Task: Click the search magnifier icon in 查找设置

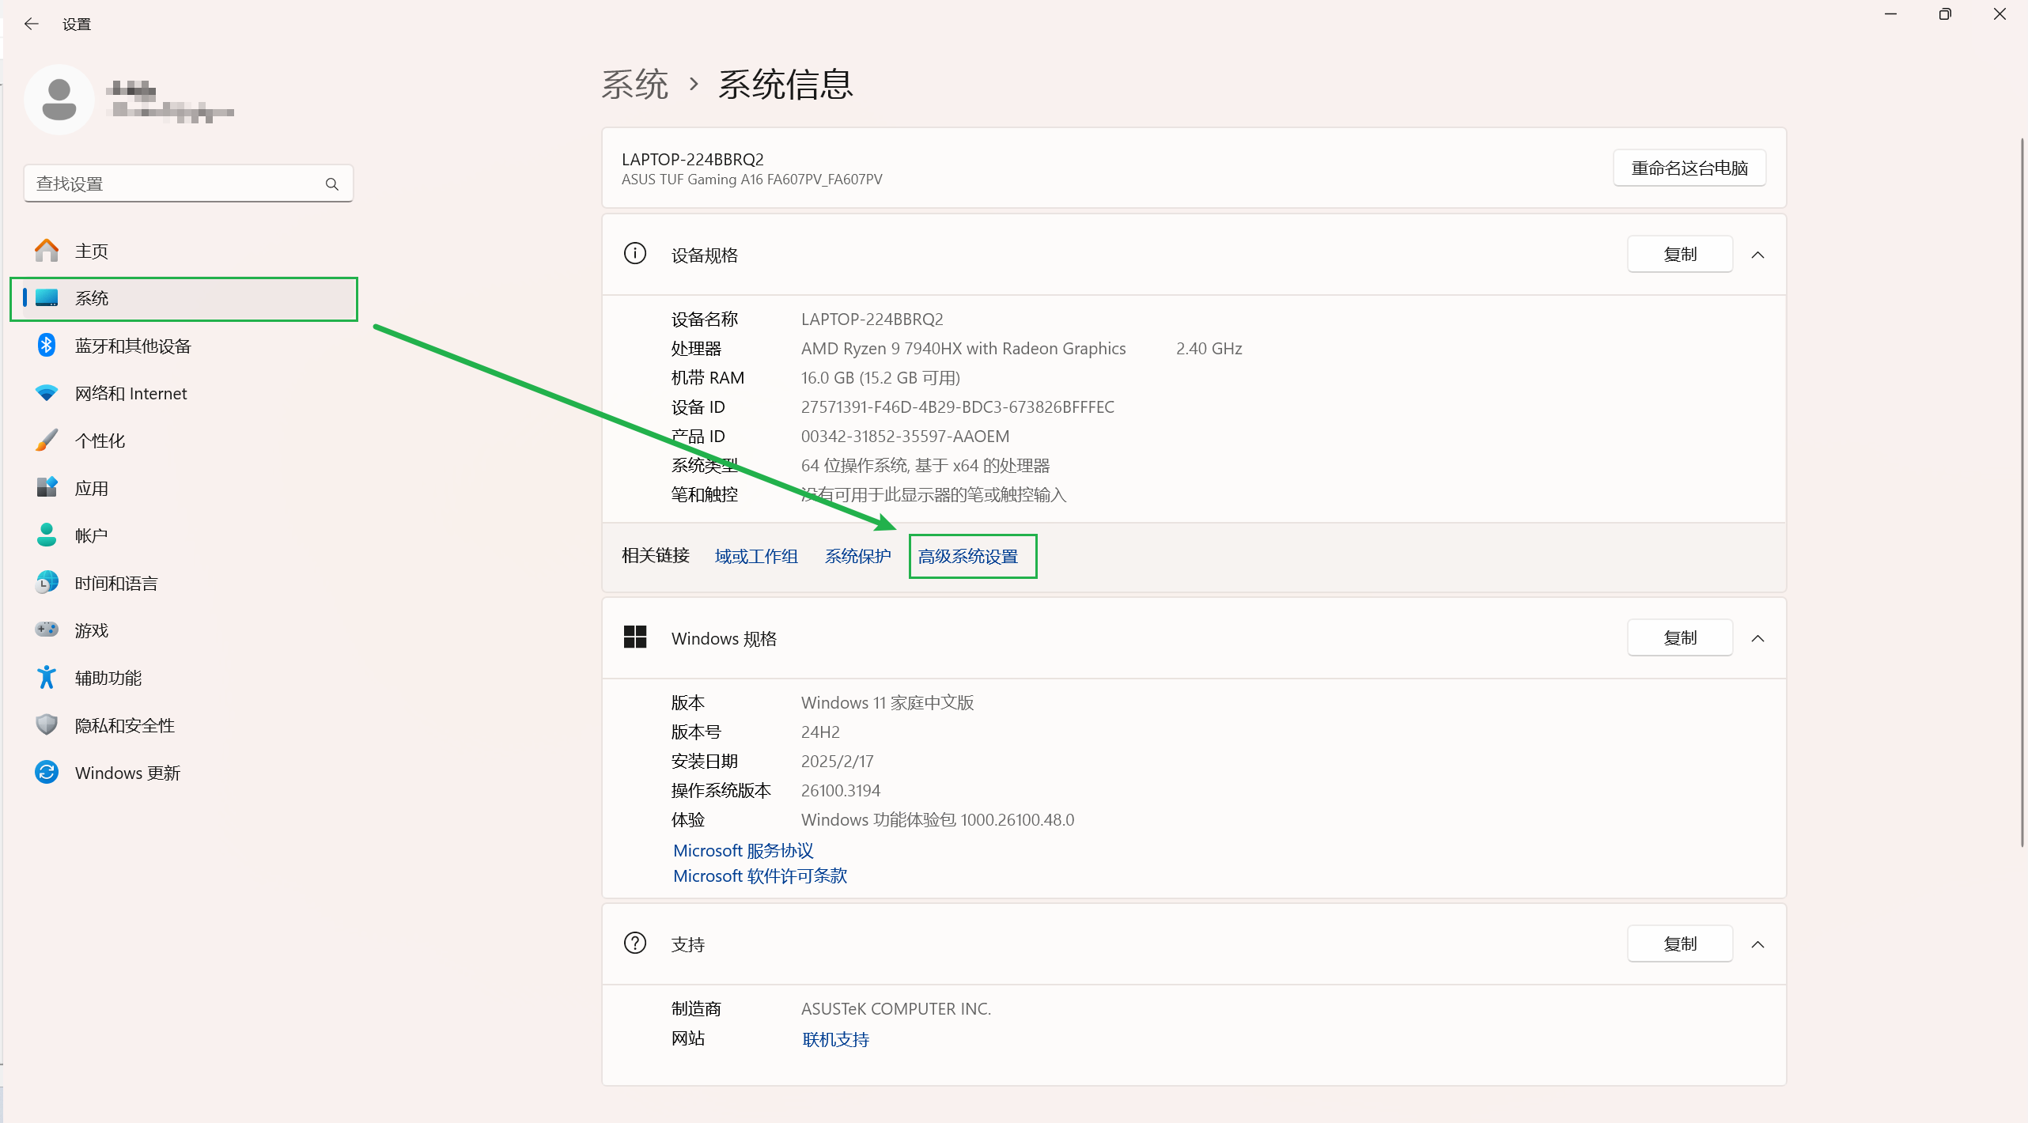Action: click(332, 184)
